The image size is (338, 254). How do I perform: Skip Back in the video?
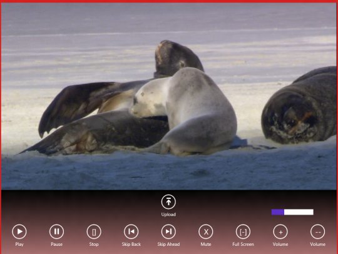[x=131, y=231]
